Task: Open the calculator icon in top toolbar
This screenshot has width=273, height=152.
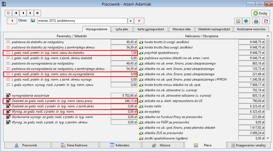Action: 238,21
